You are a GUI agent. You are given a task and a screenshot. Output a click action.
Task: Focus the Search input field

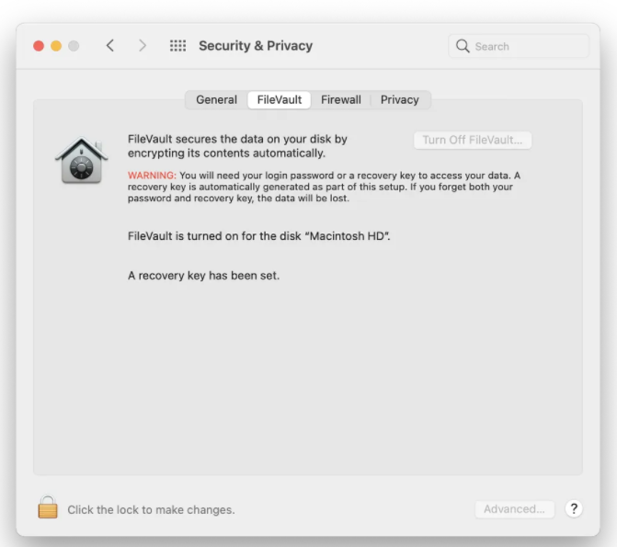point(519,46)
